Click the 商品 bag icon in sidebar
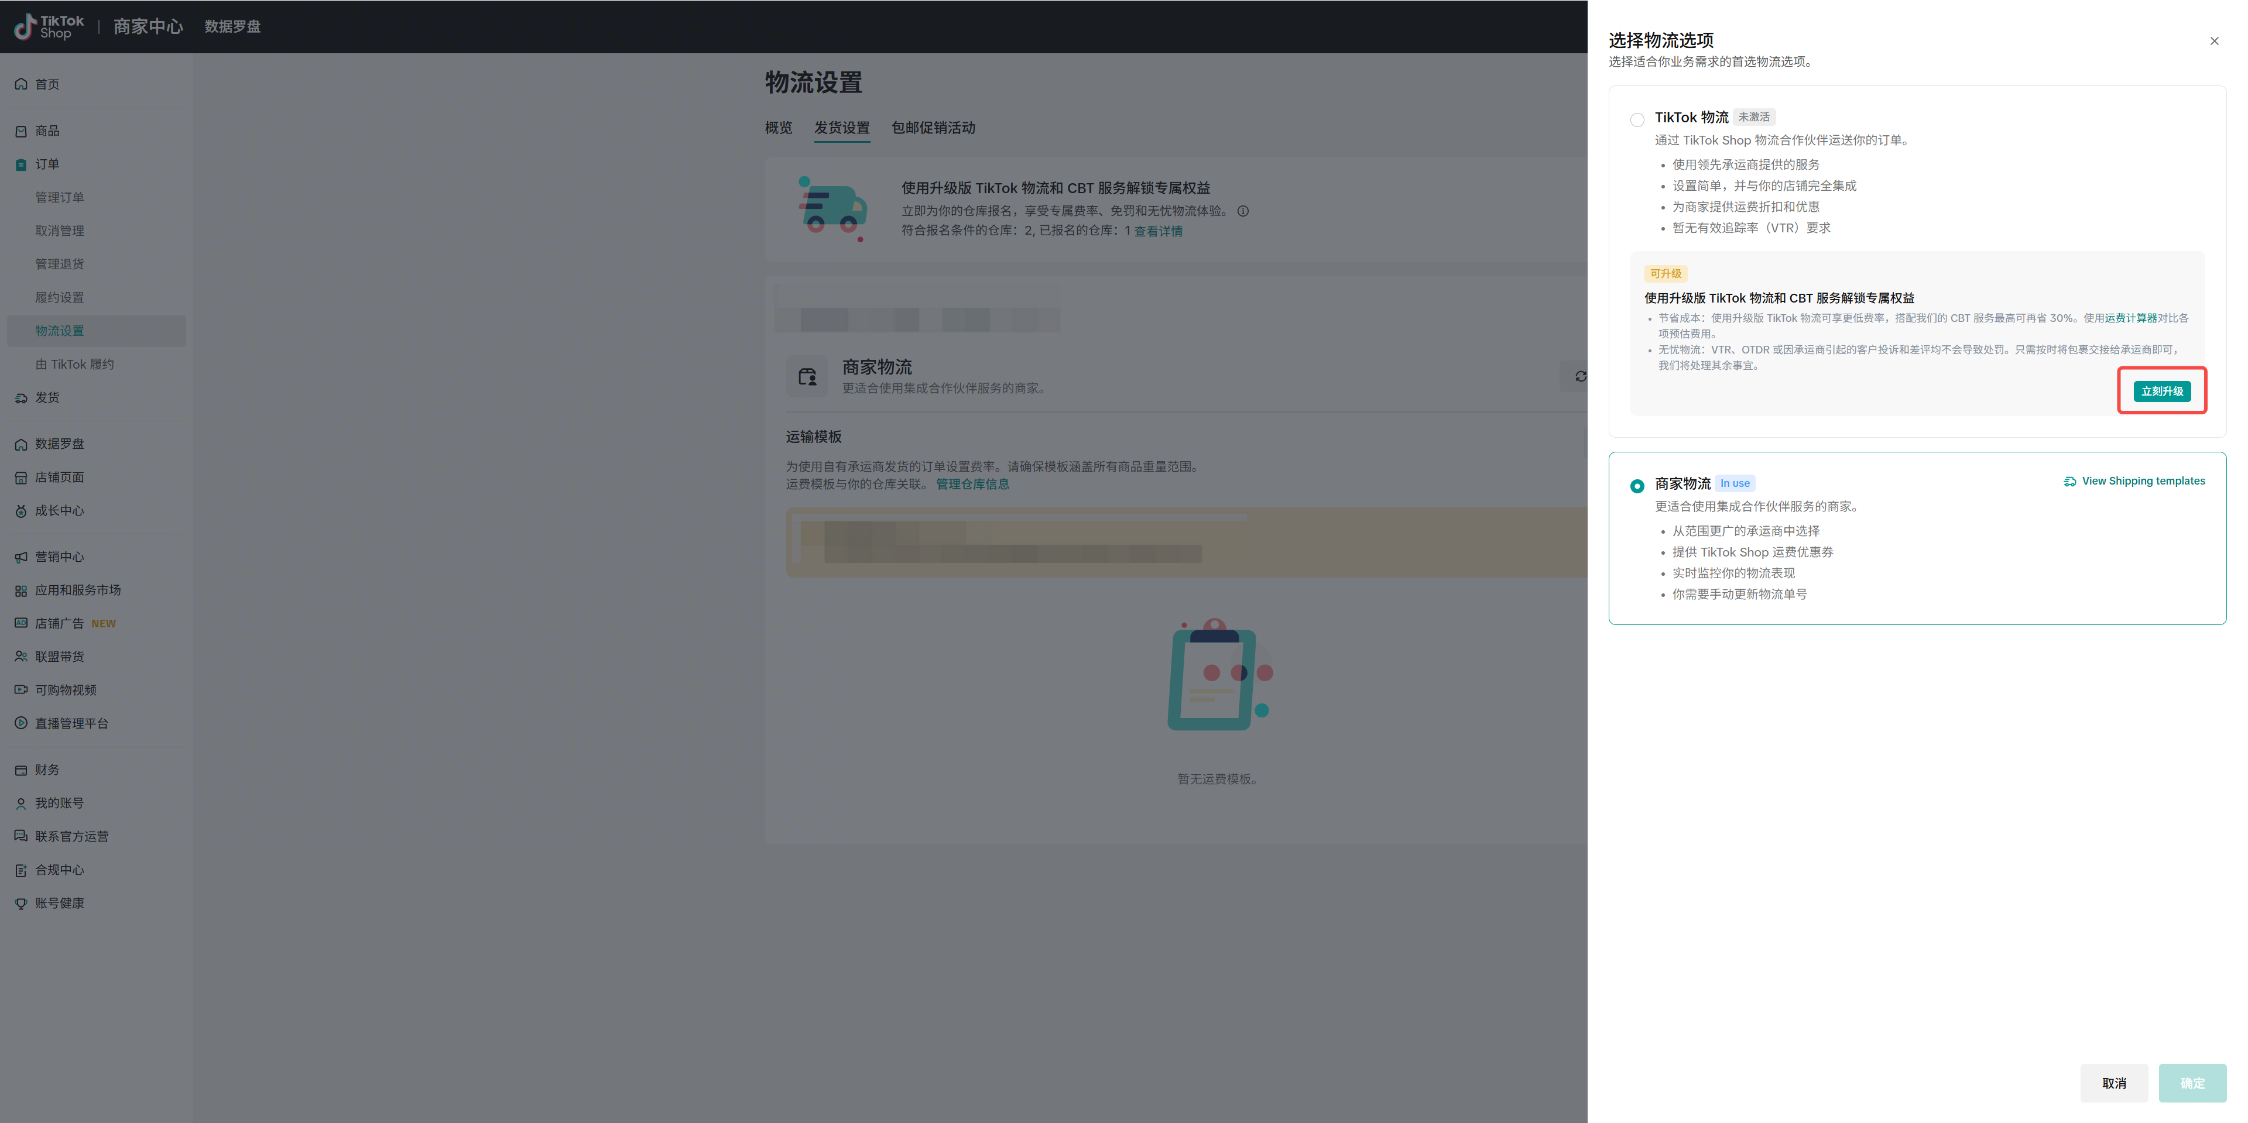This screenshot has width=2248, height=1123. click(21, 131)
